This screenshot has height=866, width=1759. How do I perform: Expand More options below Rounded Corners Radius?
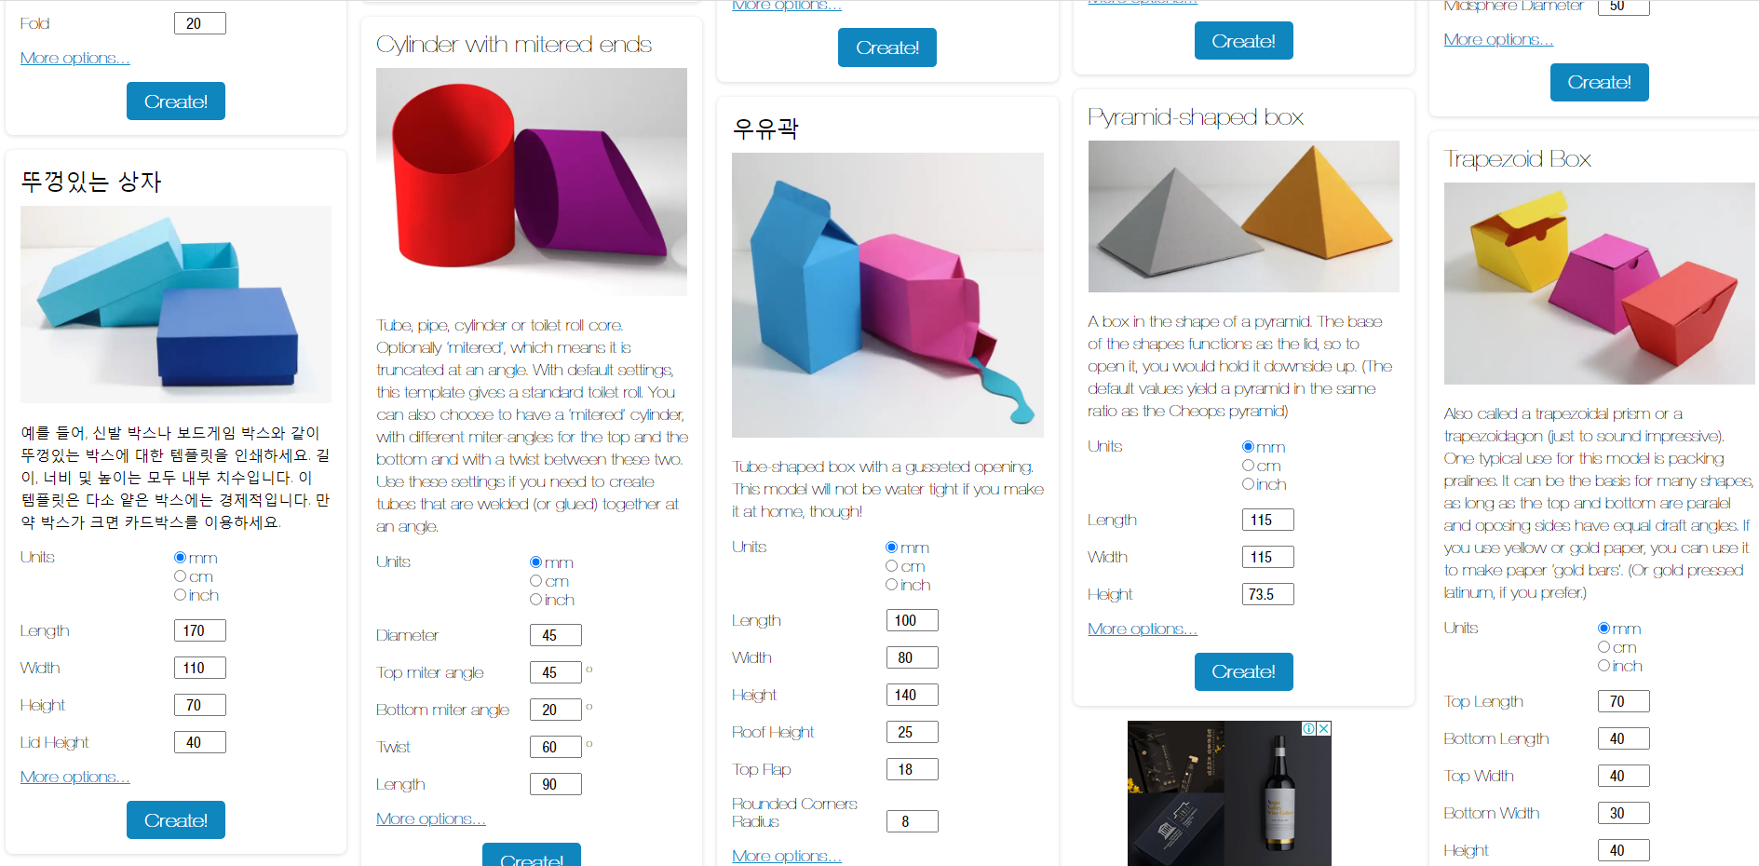[x=787, y=856]
